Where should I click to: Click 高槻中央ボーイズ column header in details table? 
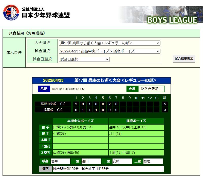80,121
